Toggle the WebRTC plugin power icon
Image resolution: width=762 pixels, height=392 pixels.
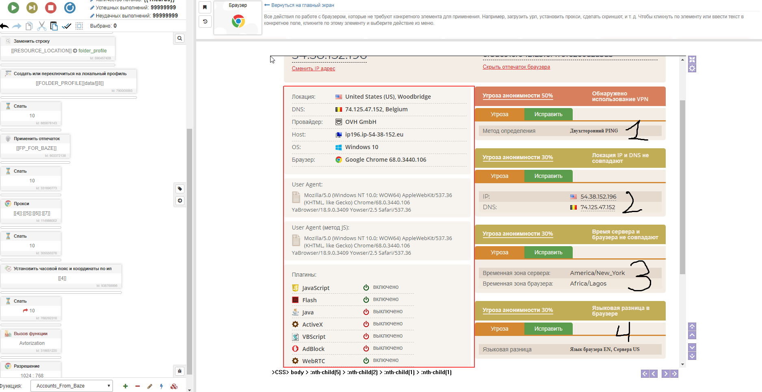pos(366,360)
